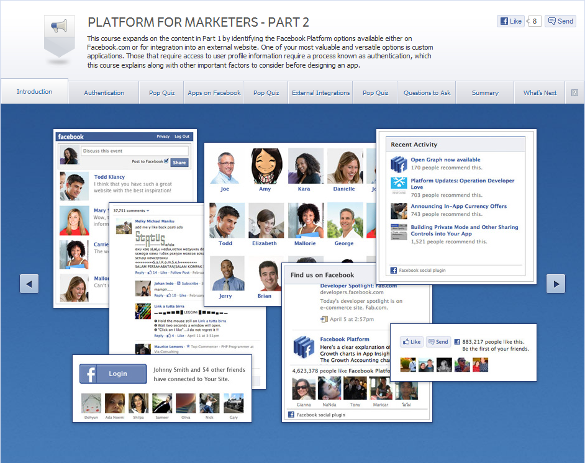Click Jerry's profile photo
The width and height of the screenshot is (585, 463).
click(x=227, y=273)
